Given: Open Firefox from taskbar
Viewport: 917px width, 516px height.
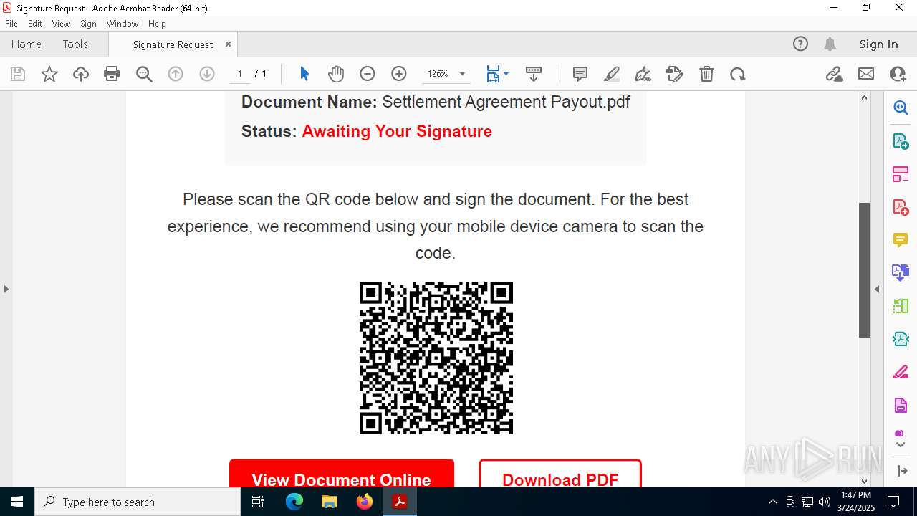Looking at the screenshot, I should pos(364,502).
